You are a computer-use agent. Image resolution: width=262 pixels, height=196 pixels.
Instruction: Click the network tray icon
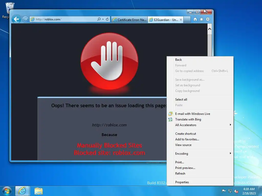point(230,191)
